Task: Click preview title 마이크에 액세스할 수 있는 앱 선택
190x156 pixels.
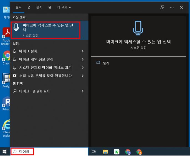Action: coord(138,42)
